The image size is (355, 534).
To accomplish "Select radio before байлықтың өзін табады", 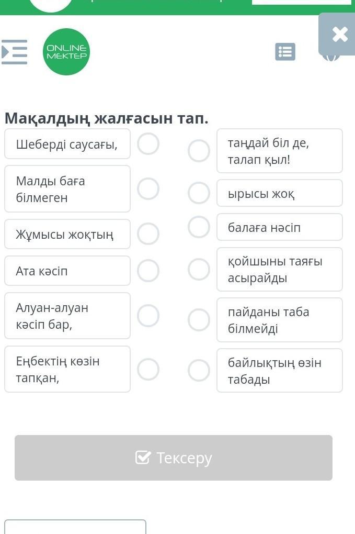I will click(199, 371).
